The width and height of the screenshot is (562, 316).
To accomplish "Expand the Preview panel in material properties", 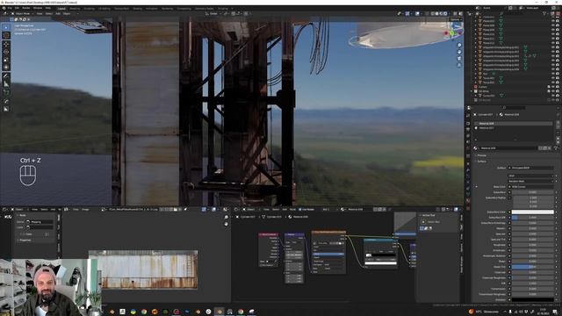I will tap(481, 155).
